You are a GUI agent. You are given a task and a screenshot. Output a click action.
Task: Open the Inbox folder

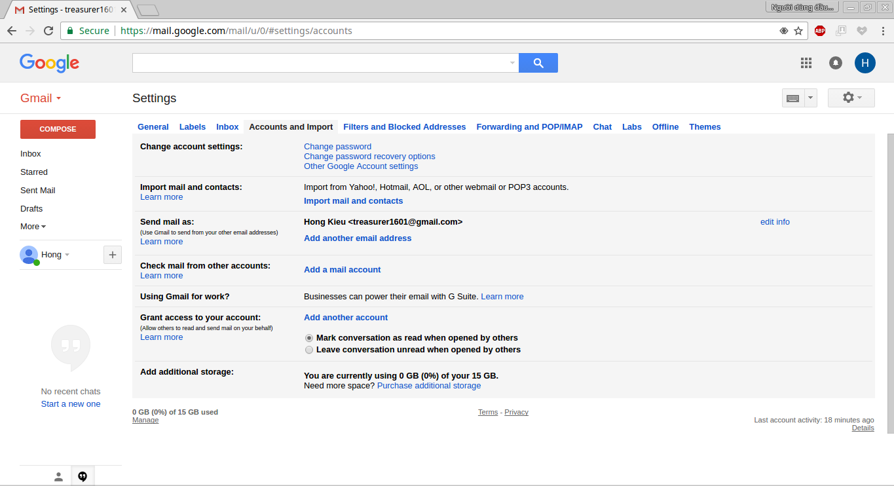pos(31,154)
